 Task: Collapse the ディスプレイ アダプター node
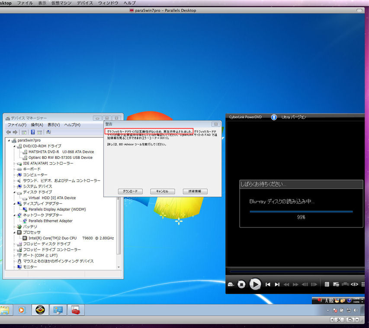pos(14,204)
